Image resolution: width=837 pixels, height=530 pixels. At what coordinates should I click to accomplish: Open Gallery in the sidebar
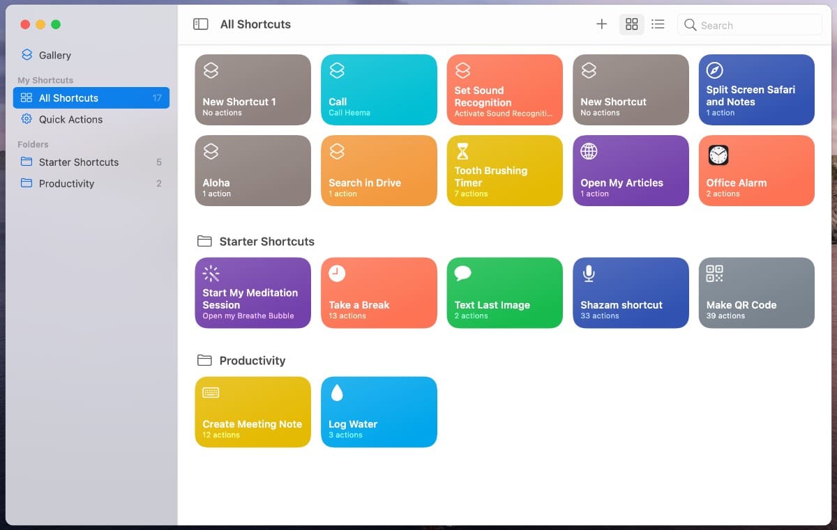[x=54, y=55]
